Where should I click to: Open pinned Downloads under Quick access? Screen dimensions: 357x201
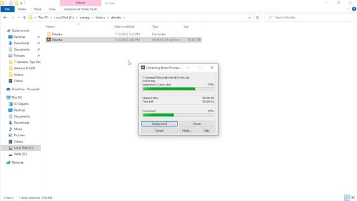[x=21, y=43]
